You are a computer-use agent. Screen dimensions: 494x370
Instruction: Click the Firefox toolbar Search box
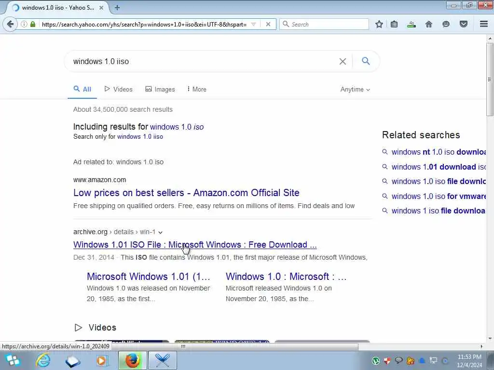click(324, 24)
